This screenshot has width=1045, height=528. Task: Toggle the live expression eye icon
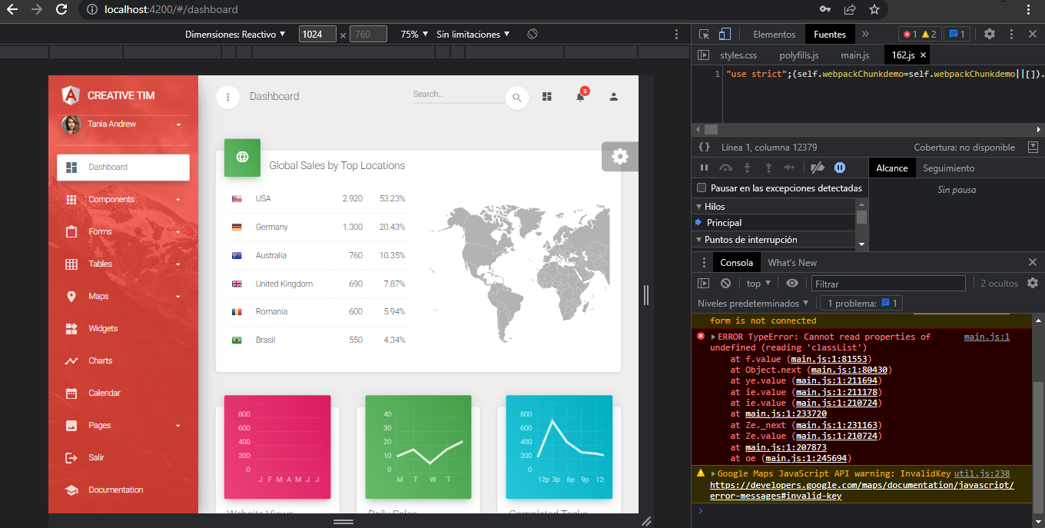point(791,283)
